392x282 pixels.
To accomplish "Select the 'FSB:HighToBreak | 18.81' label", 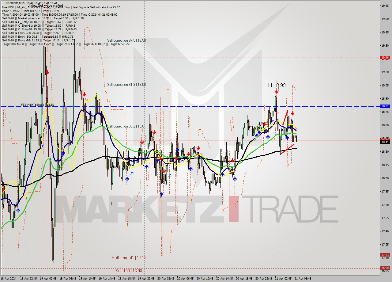I will (x=37, y=105).
